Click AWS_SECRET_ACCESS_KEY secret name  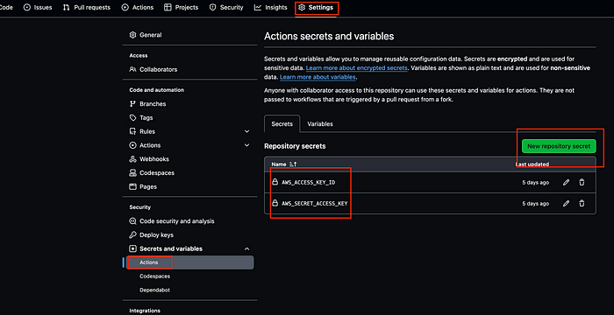tap(314, 203)
